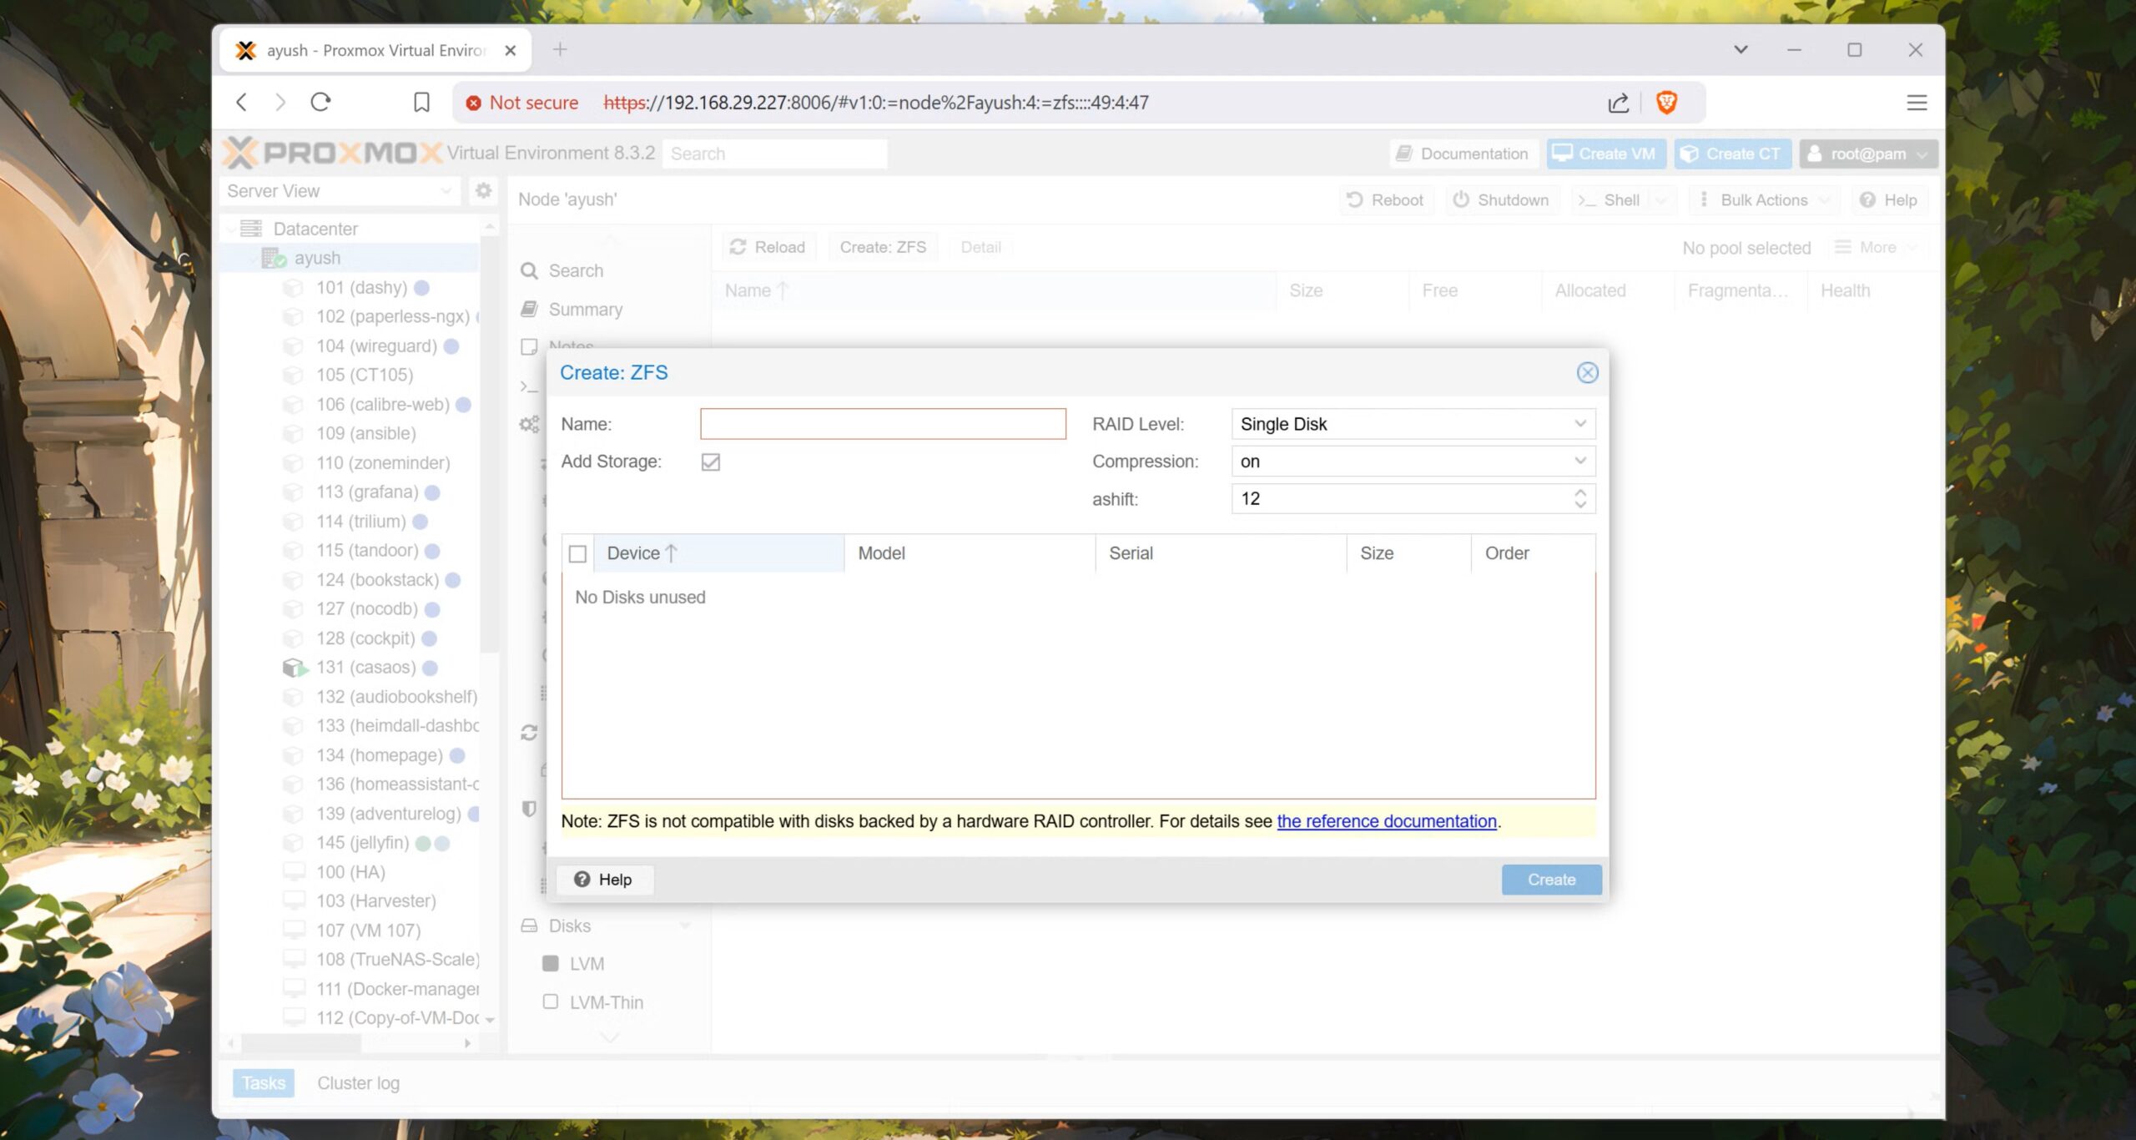
Task: Open a new browser tab
Action: [x=560, y=50]
